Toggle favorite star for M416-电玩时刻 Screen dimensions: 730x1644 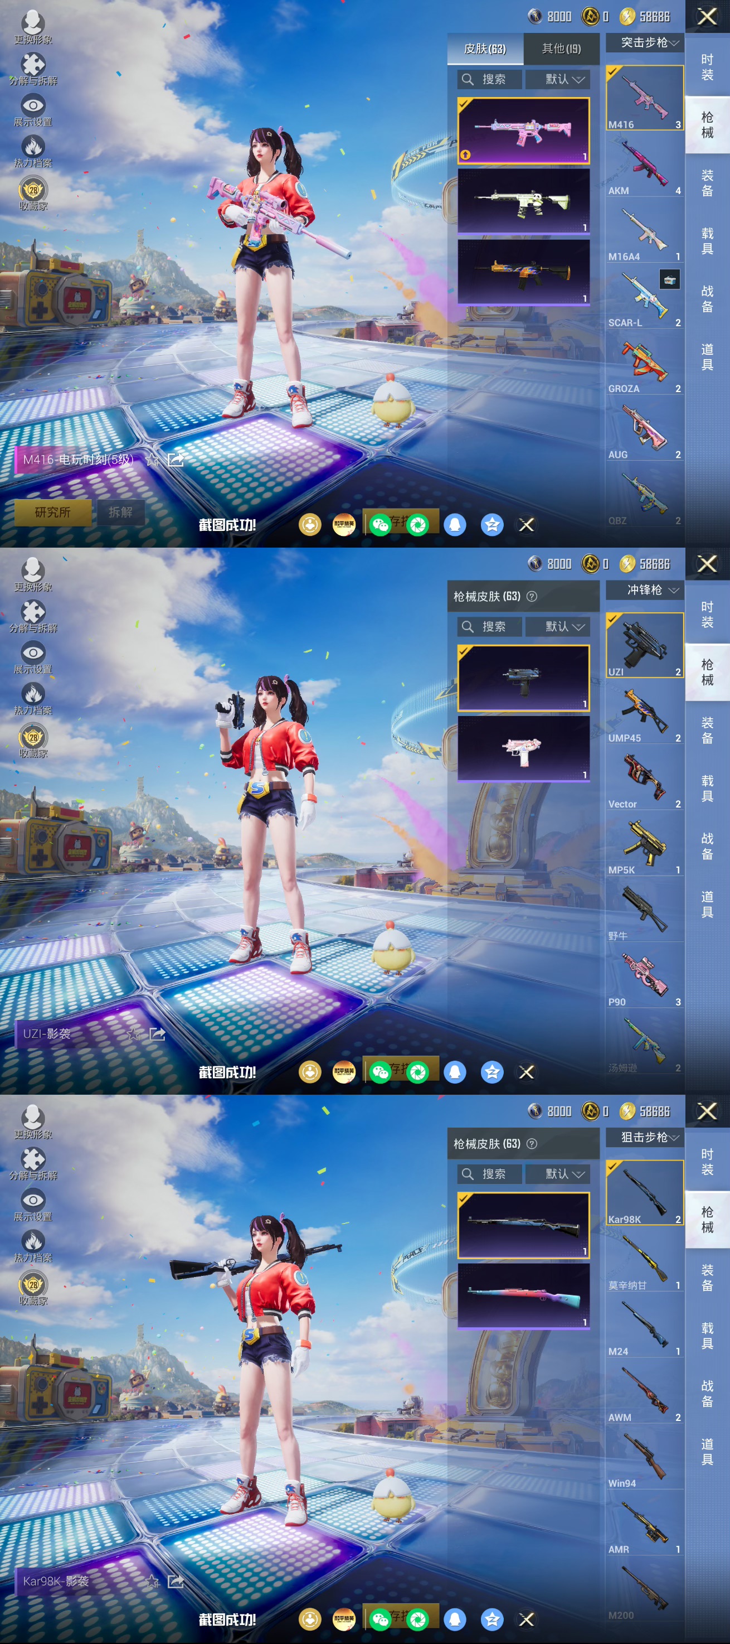click(x=152, y=460)
